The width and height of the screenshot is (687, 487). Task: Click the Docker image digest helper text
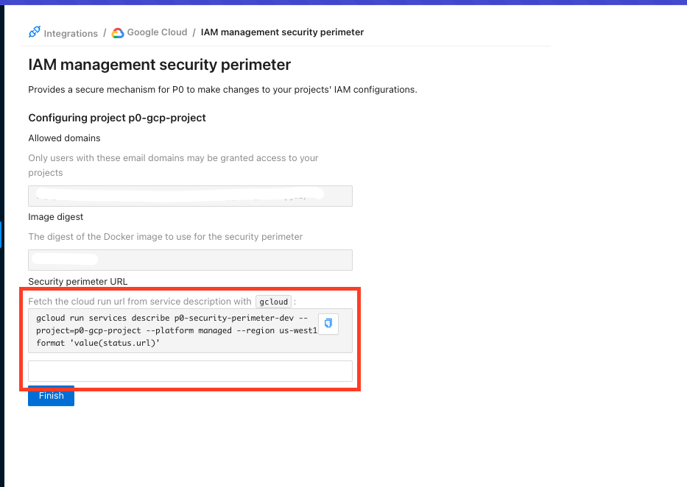pyautogui.click(x=165, y=237)
